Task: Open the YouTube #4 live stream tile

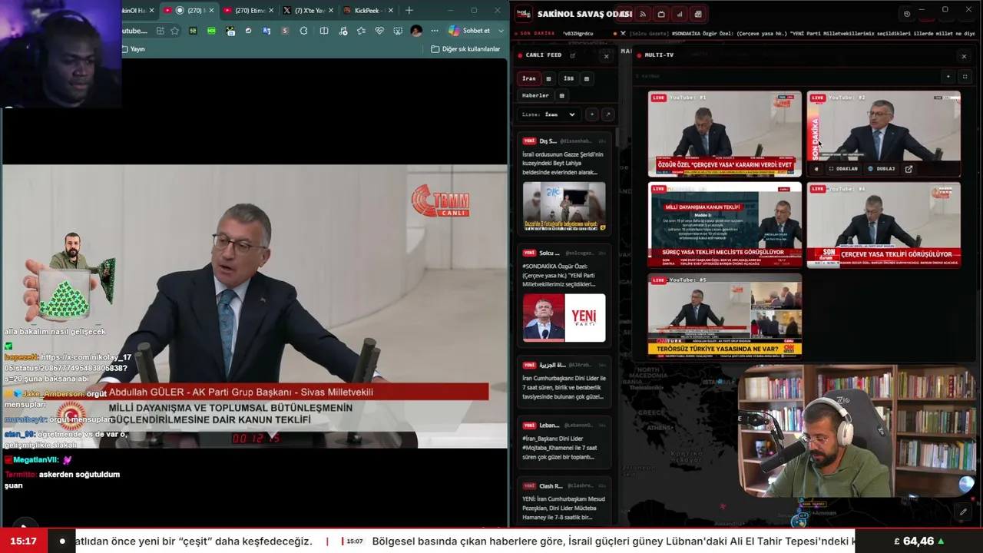Action: (x=883, y=225)
